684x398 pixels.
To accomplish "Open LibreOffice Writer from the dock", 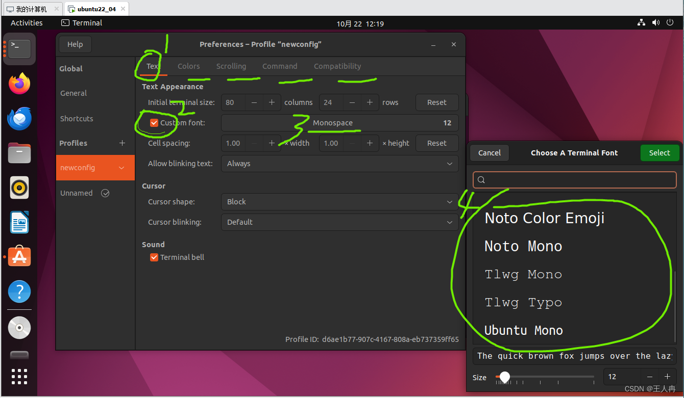I will pos(19,223).
